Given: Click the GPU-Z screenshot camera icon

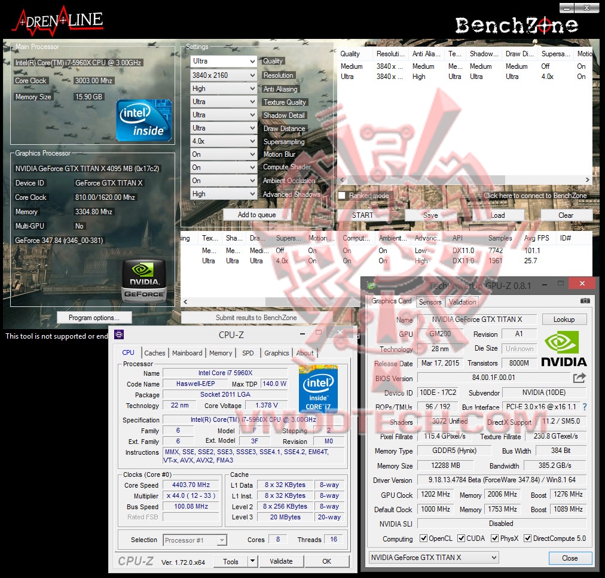Looking at the screenshot, I should (x=585, y=301).
